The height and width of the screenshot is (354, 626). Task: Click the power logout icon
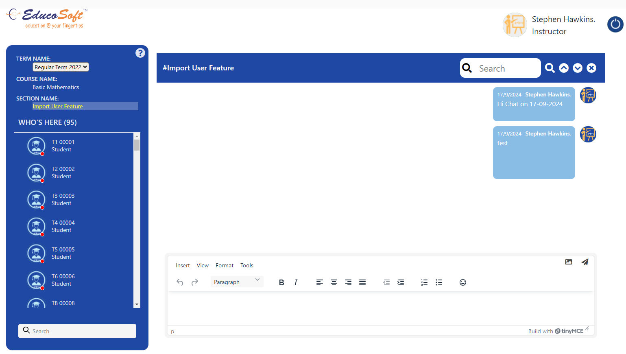point(615,24)
